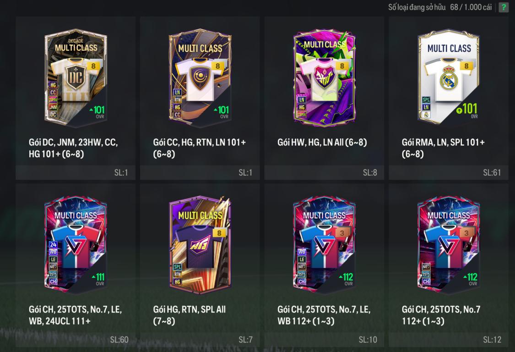515x352 pixels.
Task: Tap the SPL badge on Real Madrid card
Action: (x=426, y=99)
